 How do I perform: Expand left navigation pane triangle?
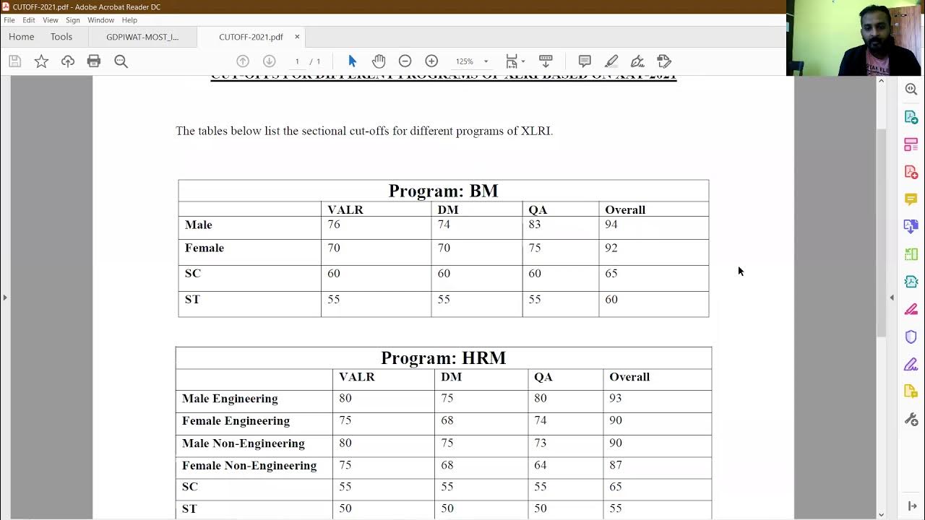point(4,298)
